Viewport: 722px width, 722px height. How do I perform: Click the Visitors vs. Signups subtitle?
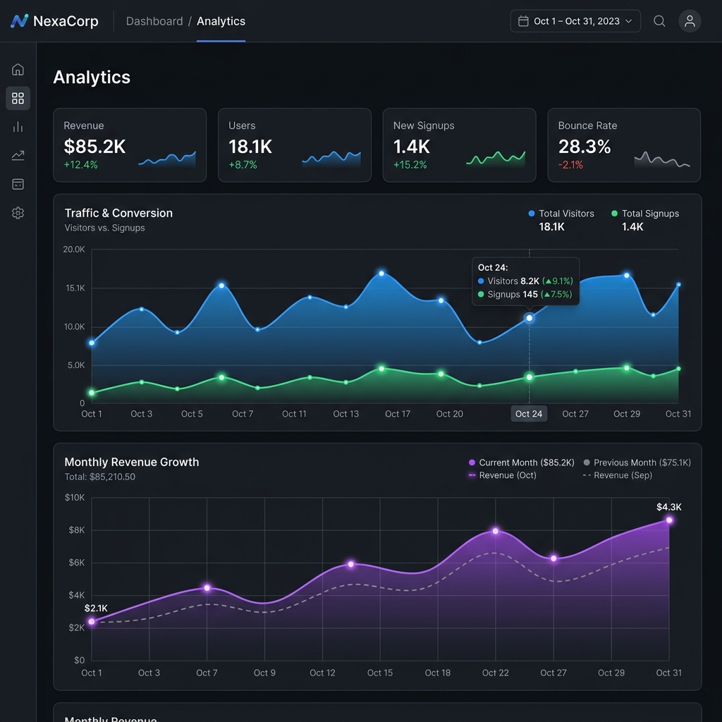[x=104, y=228]
